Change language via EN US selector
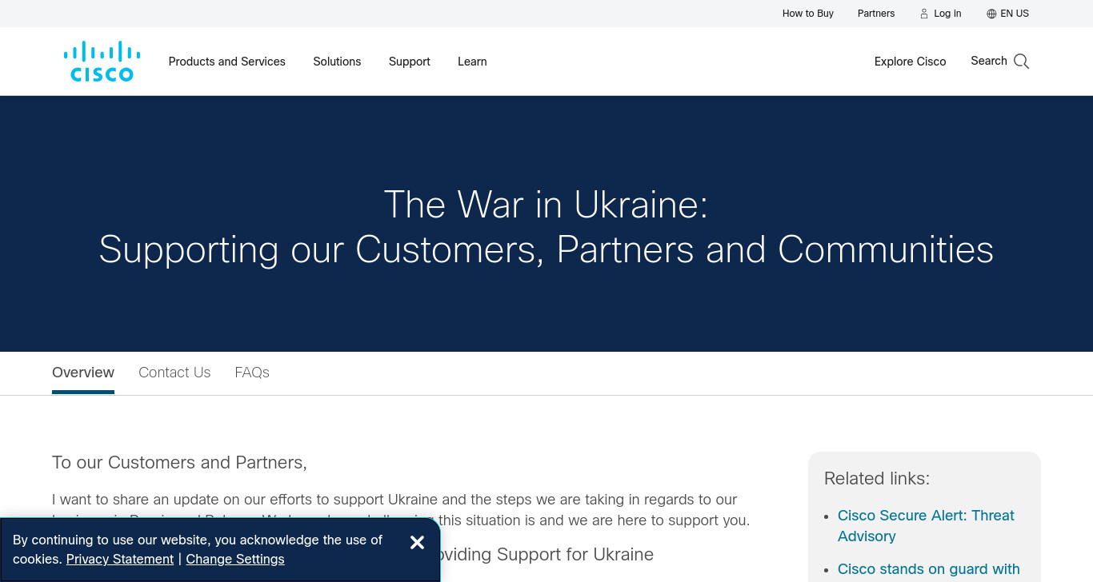Screen dimensions: 1093x582 [x=1015, y=14]
